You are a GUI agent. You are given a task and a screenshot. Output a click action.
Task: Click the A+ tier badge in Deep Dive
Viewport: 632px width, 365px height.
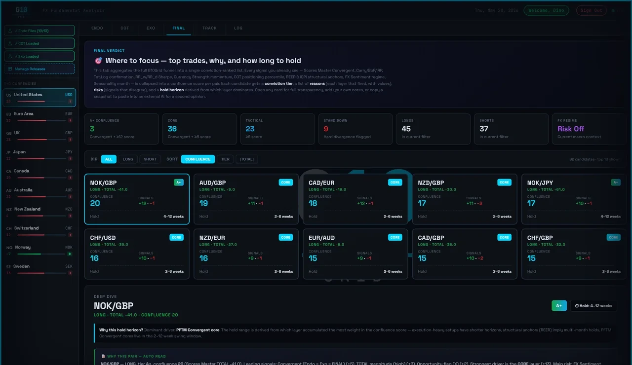(559, 306)
